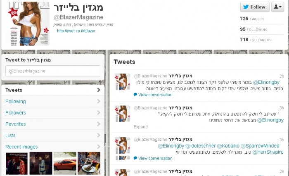Open the ynet.co.il/blazer profile link
Viewport: 289px width, 176px height.
point(76,31)
